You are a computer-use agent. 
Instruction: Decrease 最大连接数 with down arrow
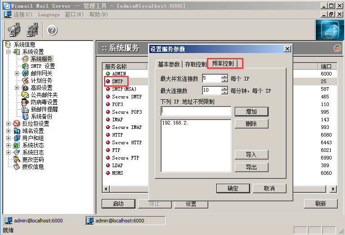(x=224, y=92)
